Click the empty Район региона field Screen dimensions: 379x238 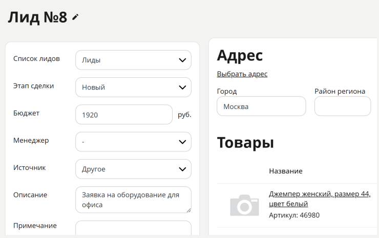[x=343, y=106]
